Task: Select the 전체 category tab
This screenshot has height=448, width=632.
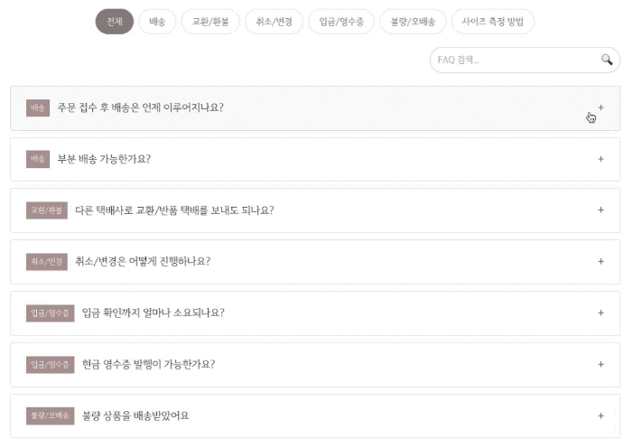Action: (x=114, y=22)
